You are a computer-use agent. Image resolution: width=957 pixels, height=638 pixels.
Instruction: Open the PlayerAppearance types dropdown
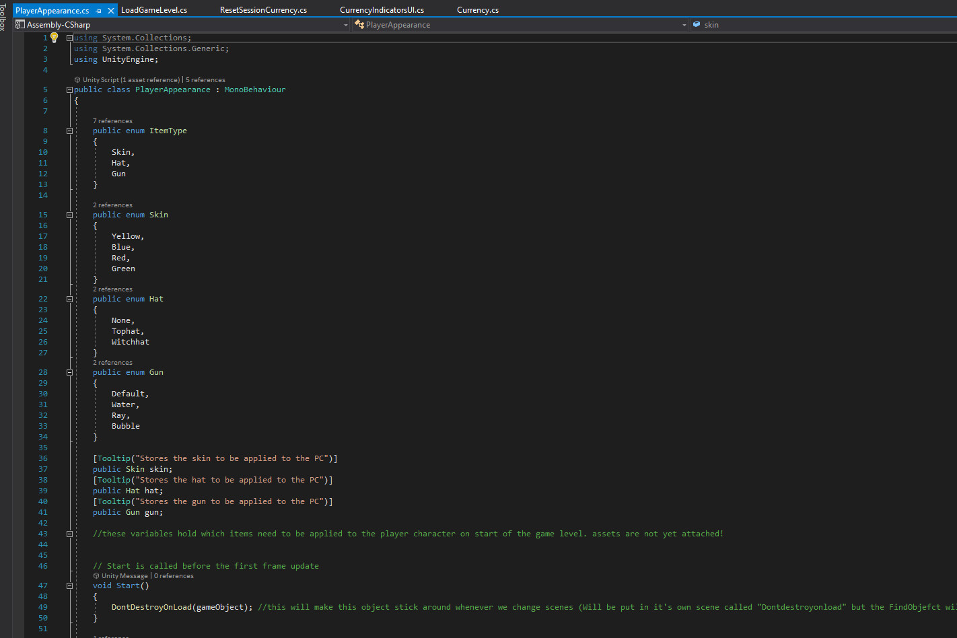tap(520, 25)
